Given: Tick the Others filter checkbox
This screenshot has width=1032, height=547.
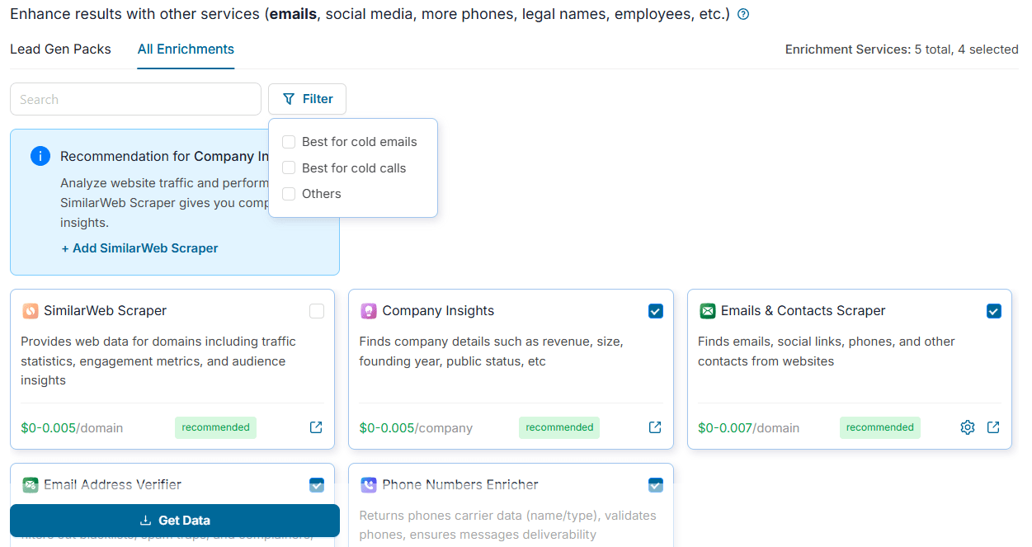Looking at the screenshot, I should 289,194.
